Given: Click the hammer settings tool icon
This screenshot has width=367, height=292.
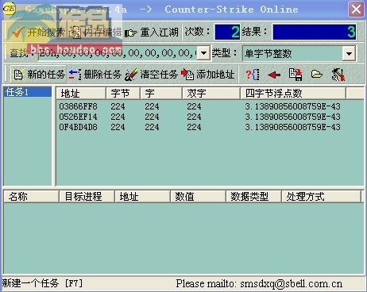Looking at the screenshot, I should click(x=338, y=75).
